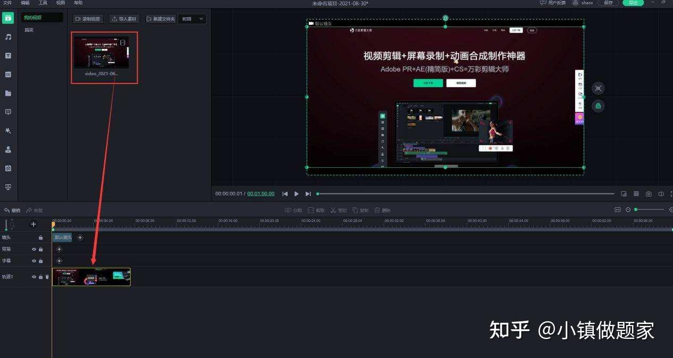
Task: Add a keyframe after the 默认镜头 clip
Action: click(80, 237)
